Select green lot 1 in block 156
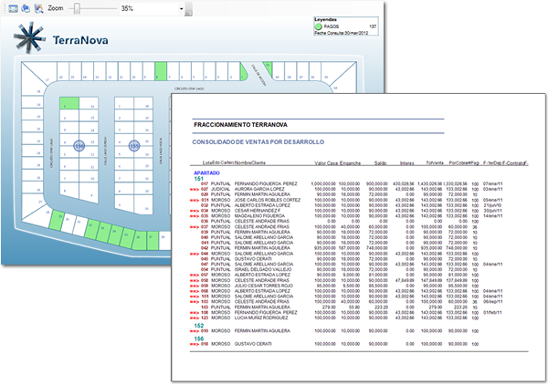This screenshot has width=548, height=385. click(x=69, y=103)
